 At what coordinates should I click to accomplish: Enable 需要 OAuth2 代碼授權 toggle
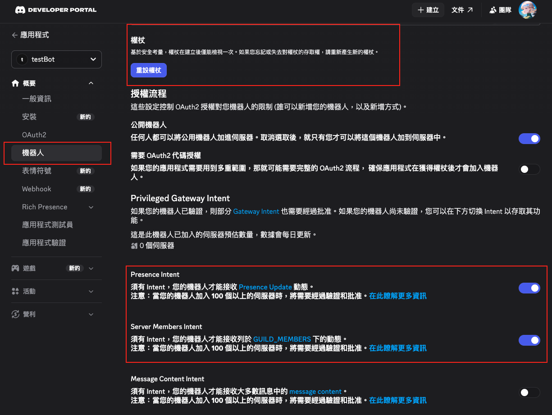pyautogui.click(x=529, y=169)
